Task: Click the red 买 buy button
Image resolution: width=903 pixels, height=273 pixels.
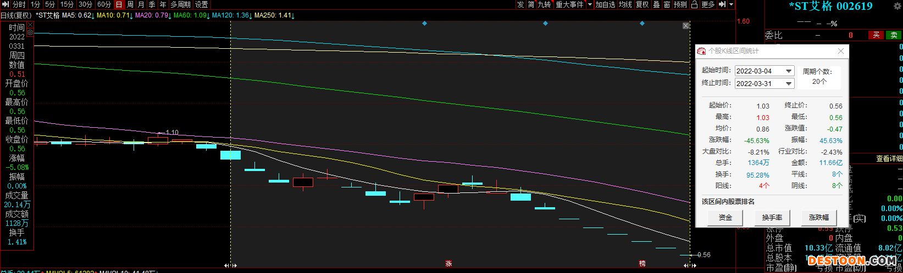Action: pos(876,35)
